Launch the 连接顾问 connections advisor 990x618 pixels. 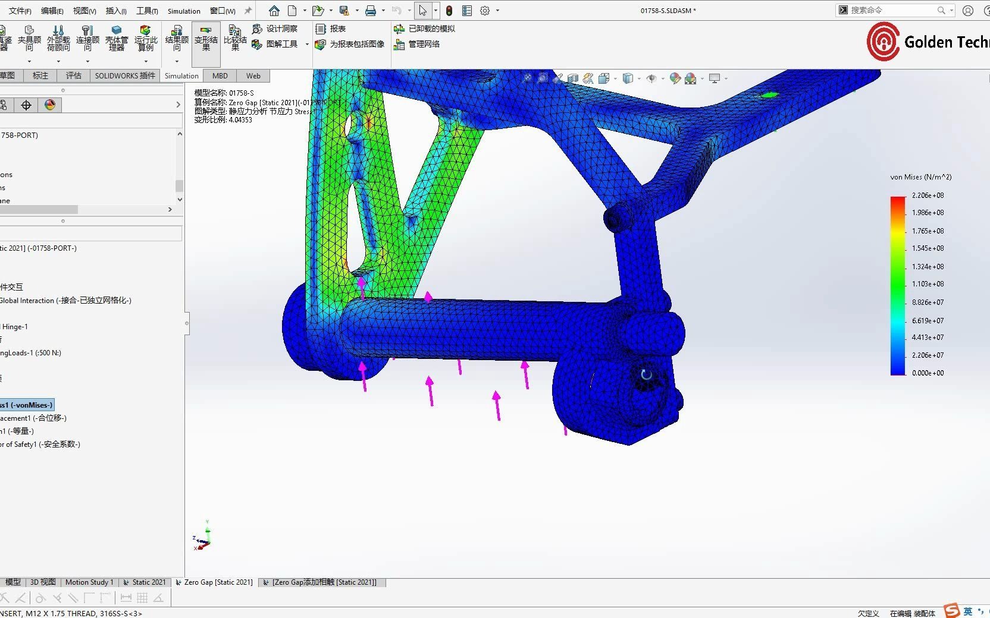tap(87, 40)
